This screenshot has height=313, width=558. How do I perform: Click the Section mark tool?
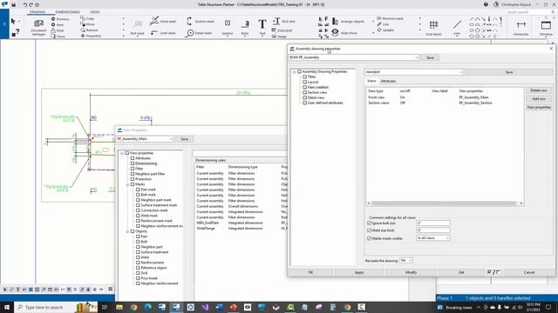pyautogui.click(x=201, y=21)
